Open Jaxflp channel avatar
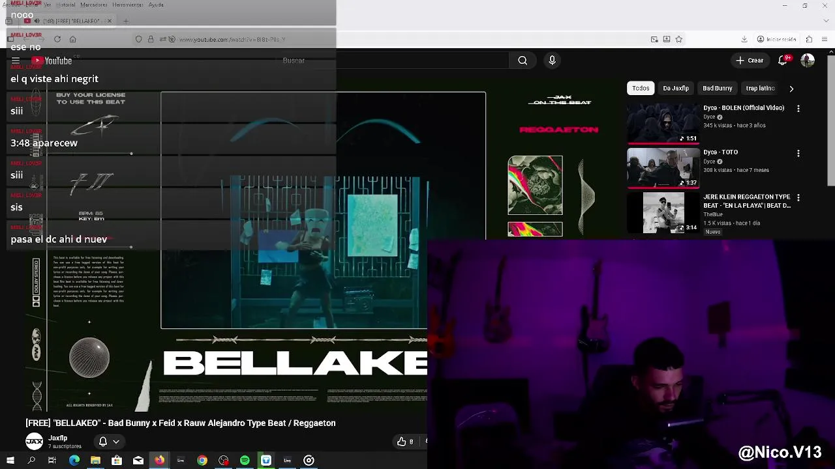The height and width of the screenshot is (469, 835). click(x=34, y=441)
